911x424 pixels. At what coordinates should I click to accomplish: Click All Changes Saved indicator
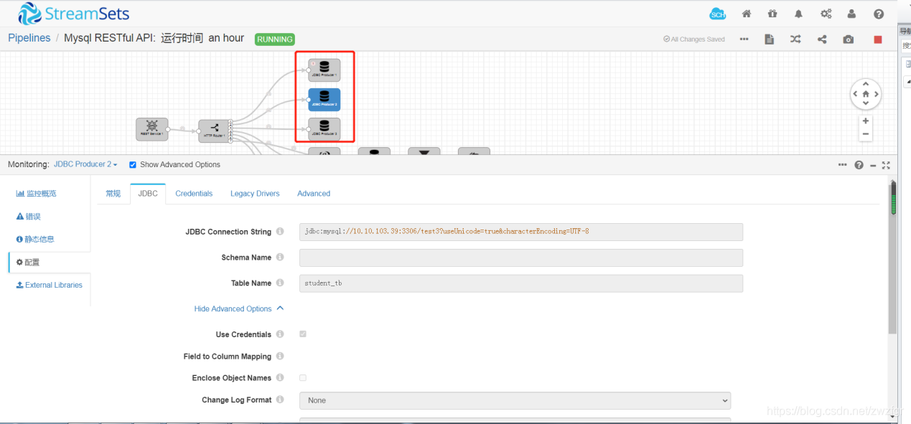[694, 39]
